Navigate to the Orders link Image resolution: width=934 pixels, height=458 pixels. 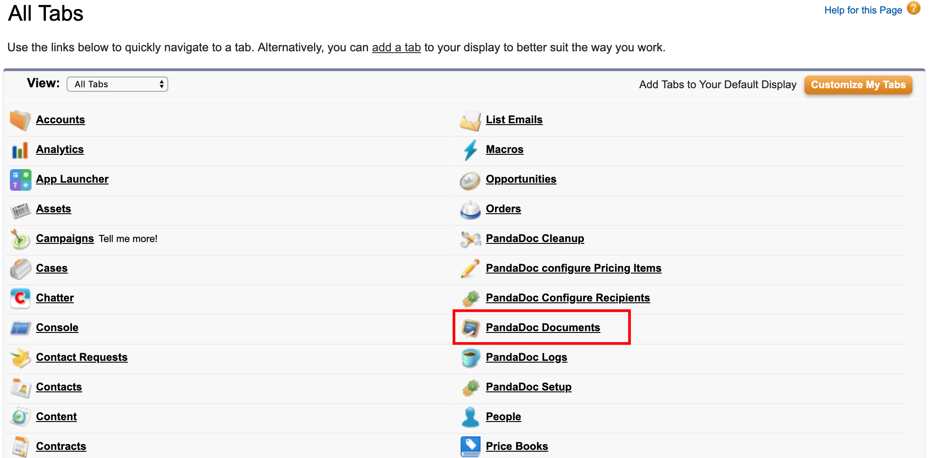(503, 209)
